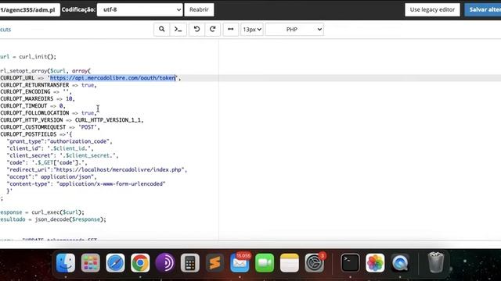Click the highlighted mercadolibre oauth token URL
Image resolution: width=501 pixels, height=281 pixels.
click(x=113, y=78)
